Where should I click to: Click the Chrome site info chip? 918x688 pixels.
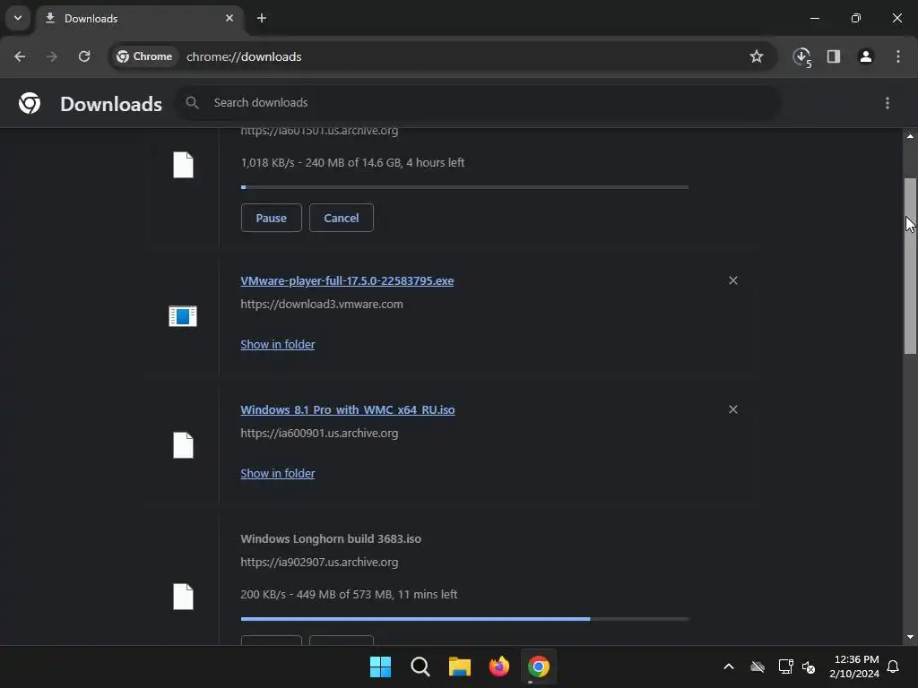click(x=144, y=56)
